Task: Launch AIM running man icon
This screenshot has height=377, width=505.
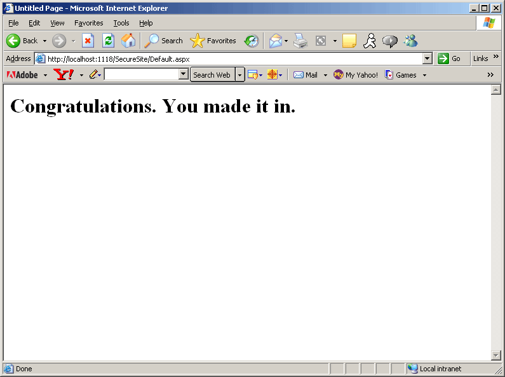Action: click(370, 41)
